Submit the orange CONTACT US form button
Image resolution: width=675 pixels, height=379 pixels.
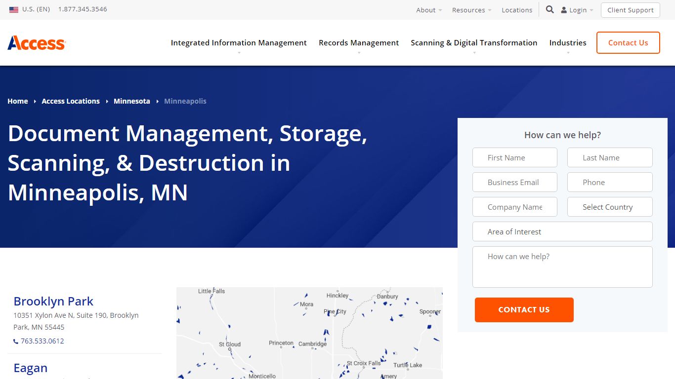point(524,310)
